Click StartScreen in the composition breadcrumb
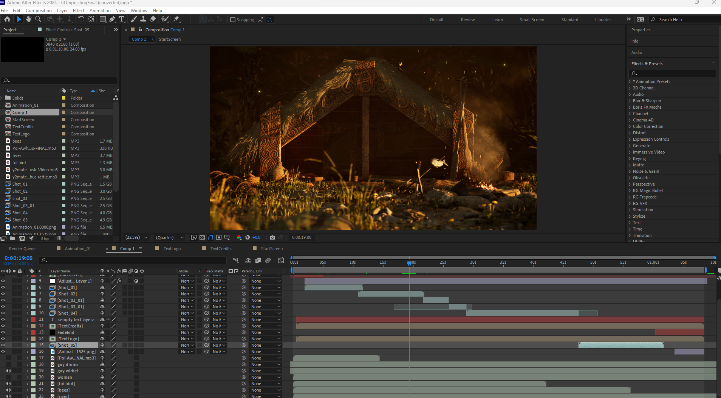 pos(170,39)
